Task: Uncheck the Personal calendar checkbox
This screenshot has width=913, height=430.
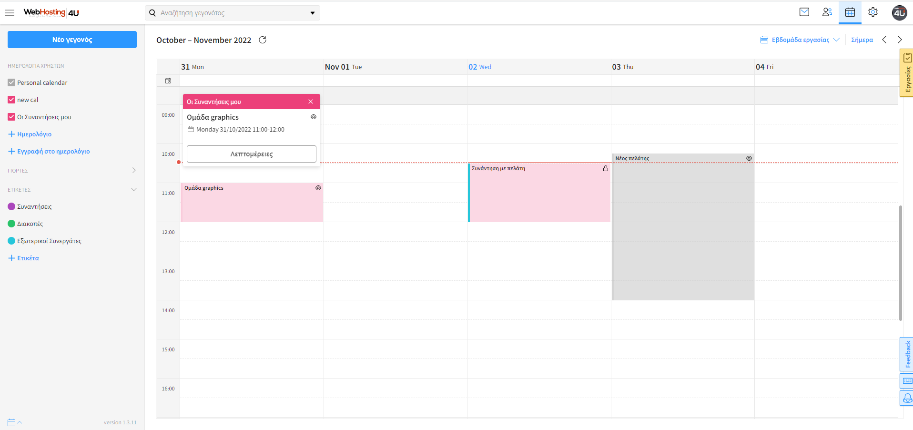Action: (x=11, y=82)
